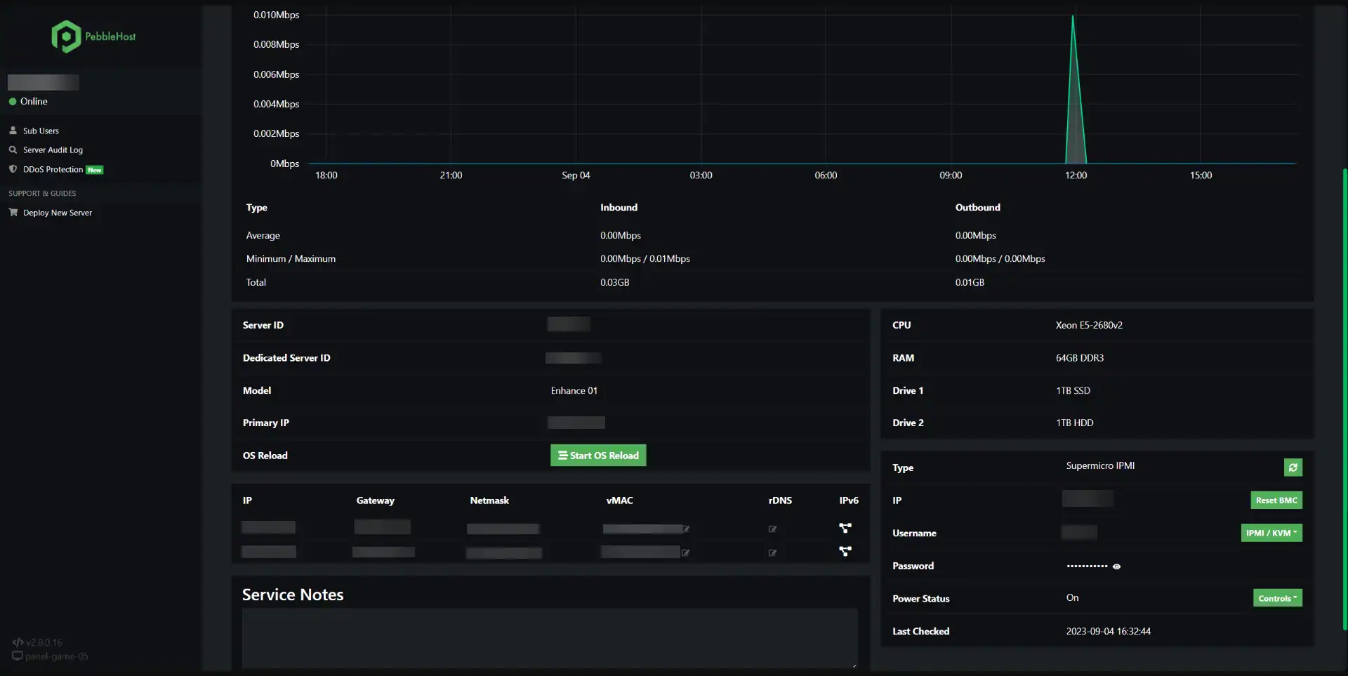Click the '2023-09-04 16:32:44' last checked value
Screen dimensions: 1348x676
click(1108, 632)
